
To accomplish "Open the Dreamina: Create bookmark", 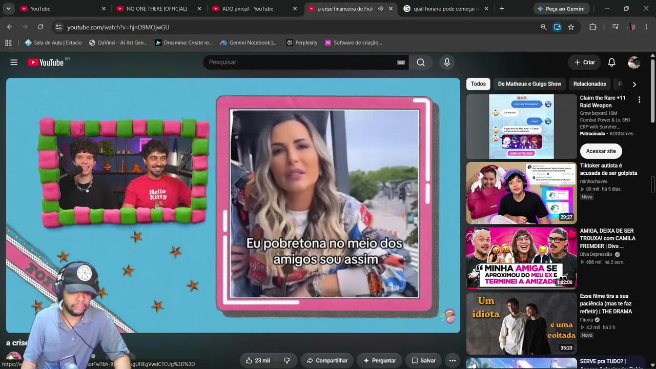I will pos(183,43).
